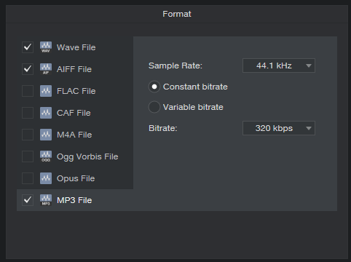Select the CAF File label
351x262 pixels.
coord(74,113)
